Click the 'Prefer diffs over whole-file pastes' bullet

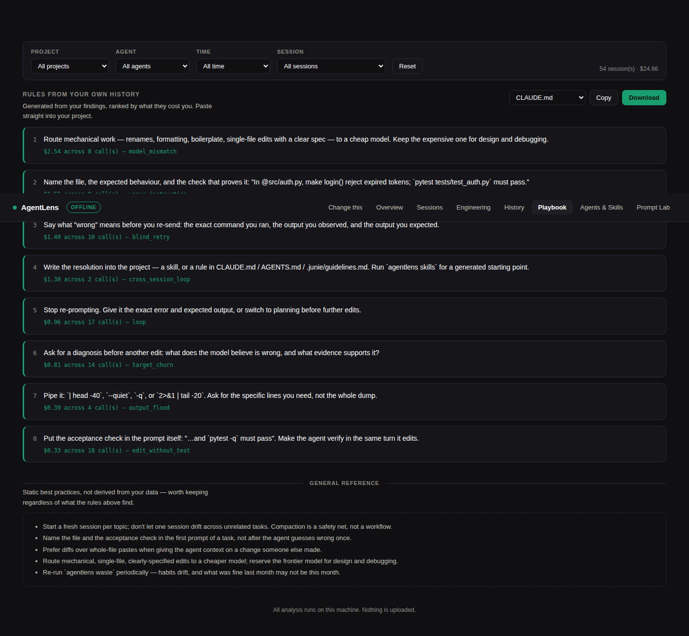182,550
